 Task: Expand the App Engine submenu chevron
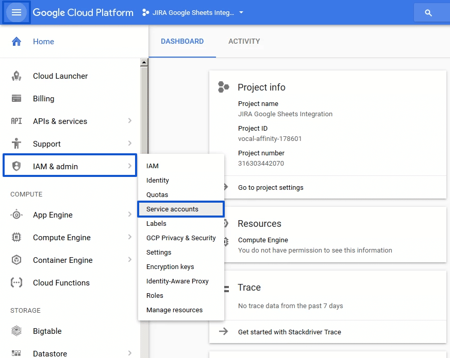130,214
